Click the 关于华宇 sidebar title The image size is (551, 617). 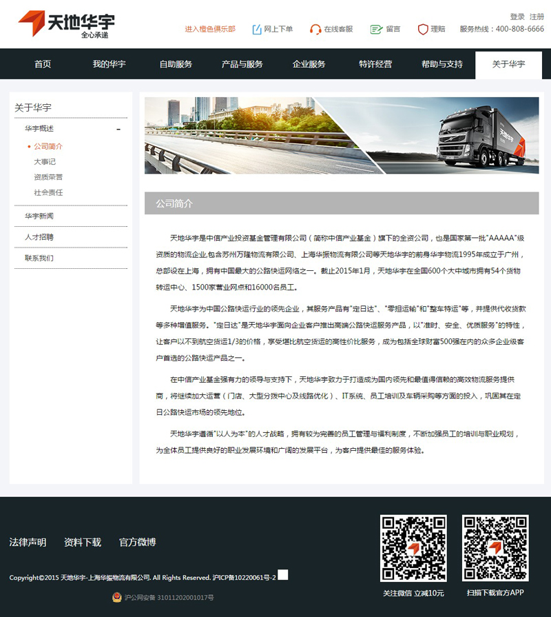[x=33, y=108]
